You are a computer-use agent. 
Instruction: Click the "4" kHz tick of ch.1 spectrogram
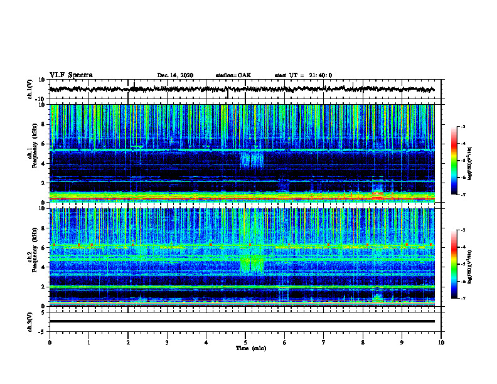point(44,164)
